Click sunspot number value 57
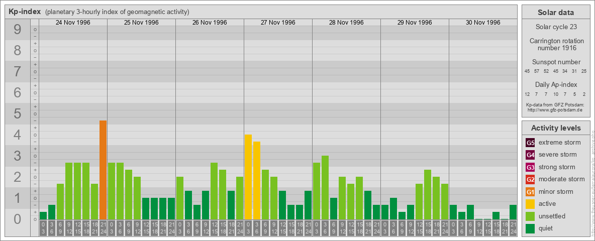The width and height of the screenshot is (595, 241). [537, 71]
